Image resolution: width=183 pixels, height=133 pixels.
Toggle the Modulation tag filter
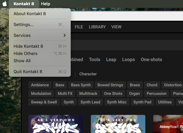tap(41, 93)
